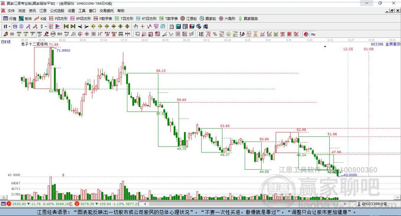The width and height of the screenshot is (401, 216).
Task: Open the 浏览 menu
Action: 22,11
